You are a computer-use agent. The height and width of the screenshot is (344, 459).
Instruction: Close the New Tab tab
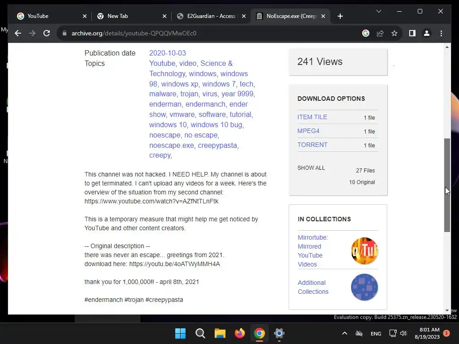point(165,16)
